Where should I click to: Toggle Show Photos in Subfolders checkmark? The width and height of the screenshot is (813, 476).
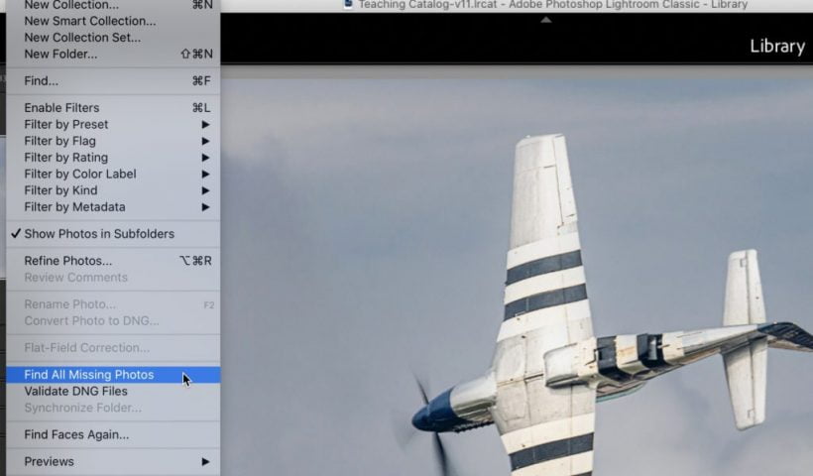[99, 234]
